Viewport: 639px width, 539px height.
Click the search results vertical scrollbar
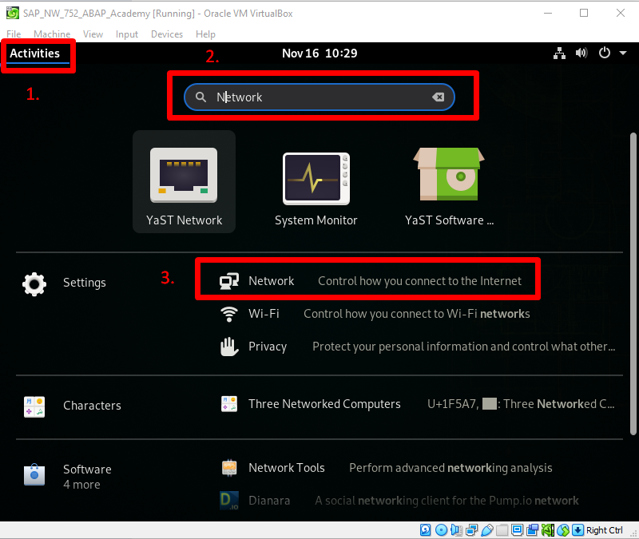point(633,284)
